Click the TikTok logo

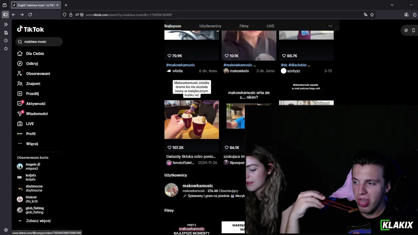[30, 29]
